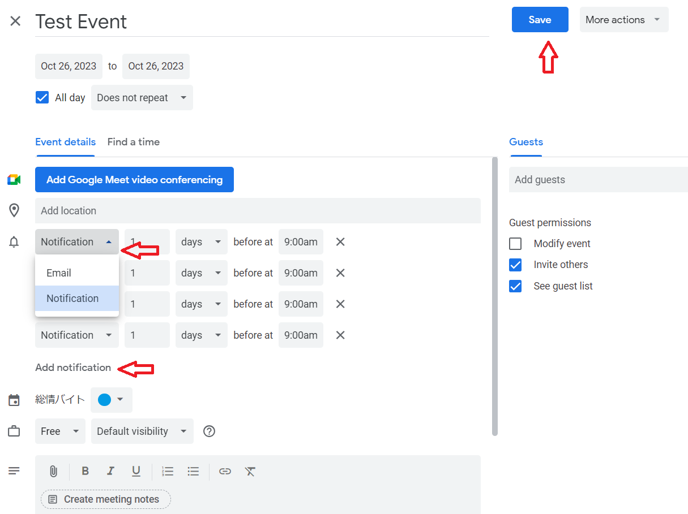688x514 pixels.
Task: Choose Email from the notification type menu
Action: [x=77, y=273]
